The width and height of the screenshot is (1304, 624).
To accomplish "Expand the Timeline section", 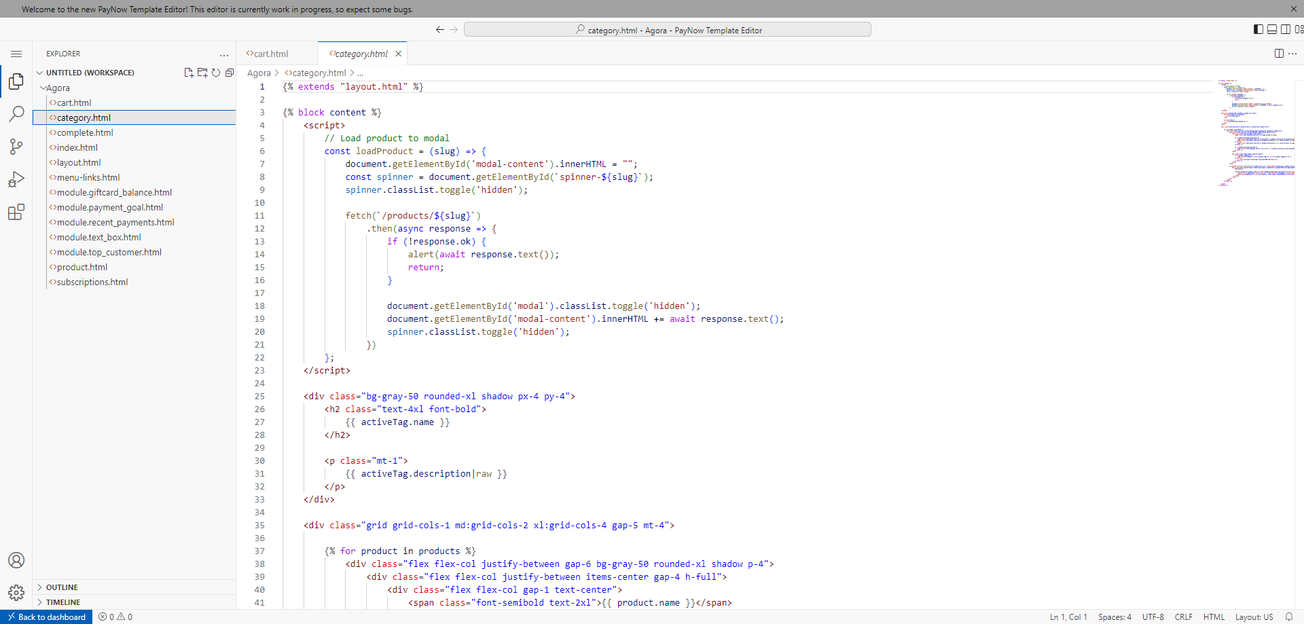I will coord(62,602).
